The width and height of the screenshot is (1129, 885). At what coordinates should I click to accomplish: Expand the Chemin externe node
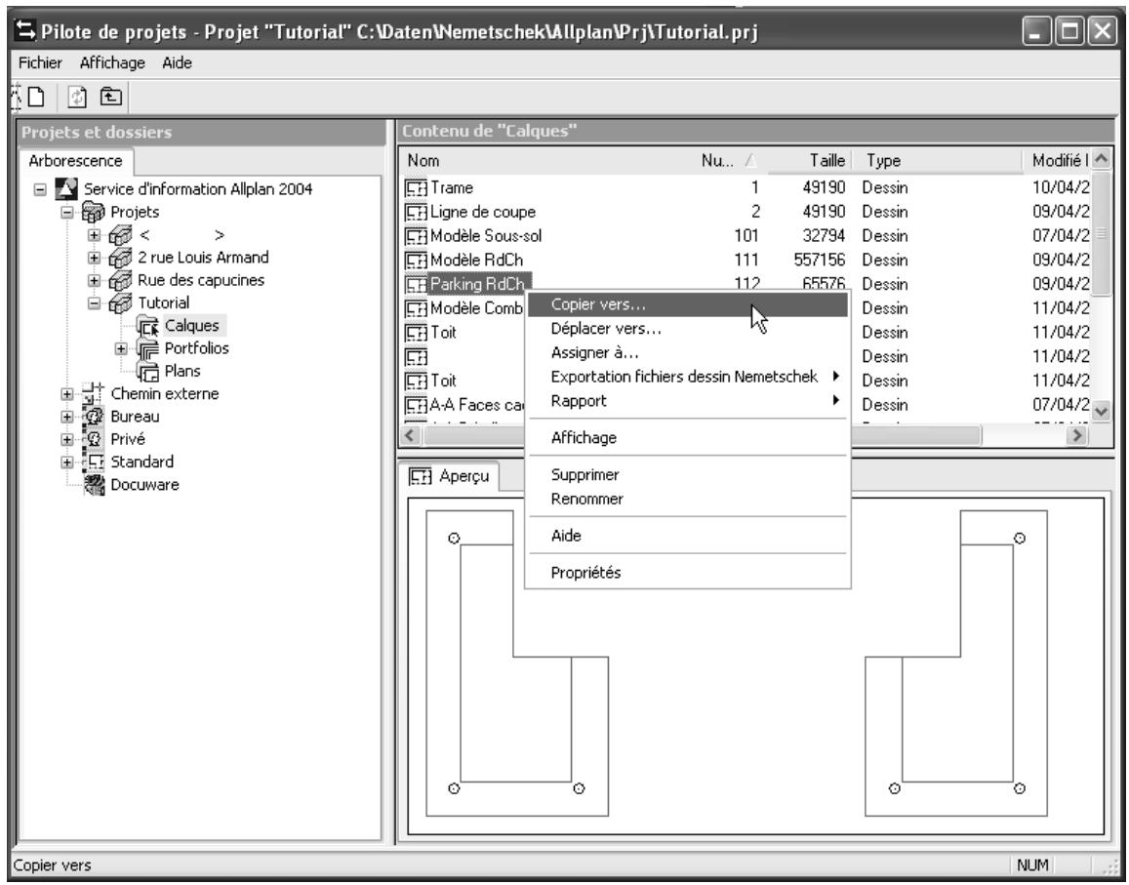pyautogui.click(x=67, y=394)
